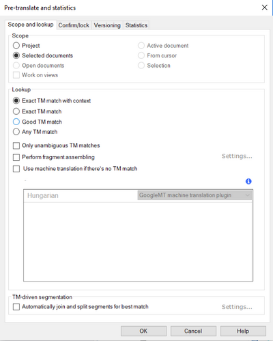Go to the Statistics tab
Image resolution: width=273 pixels, height=341 pixels.
[136, 25]
